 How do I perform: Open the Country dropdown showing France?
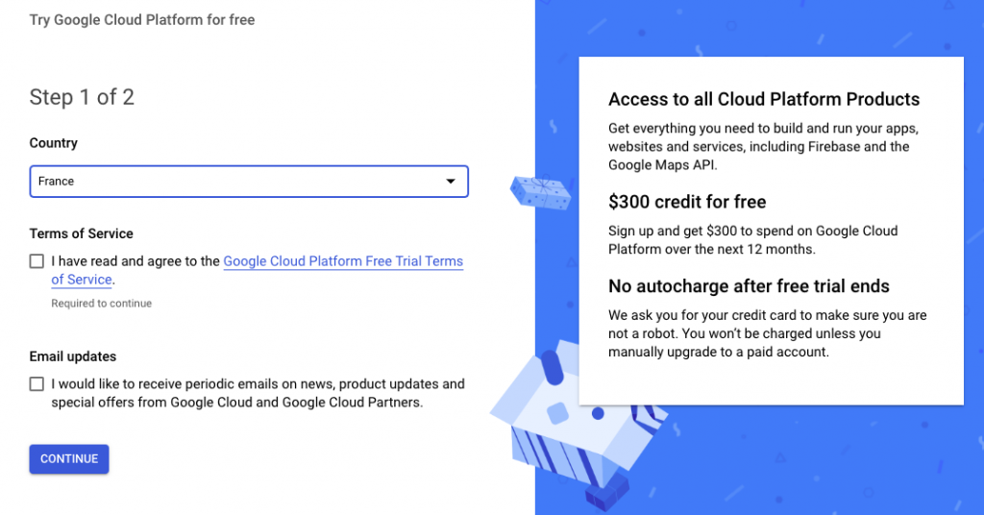[248, 182]
